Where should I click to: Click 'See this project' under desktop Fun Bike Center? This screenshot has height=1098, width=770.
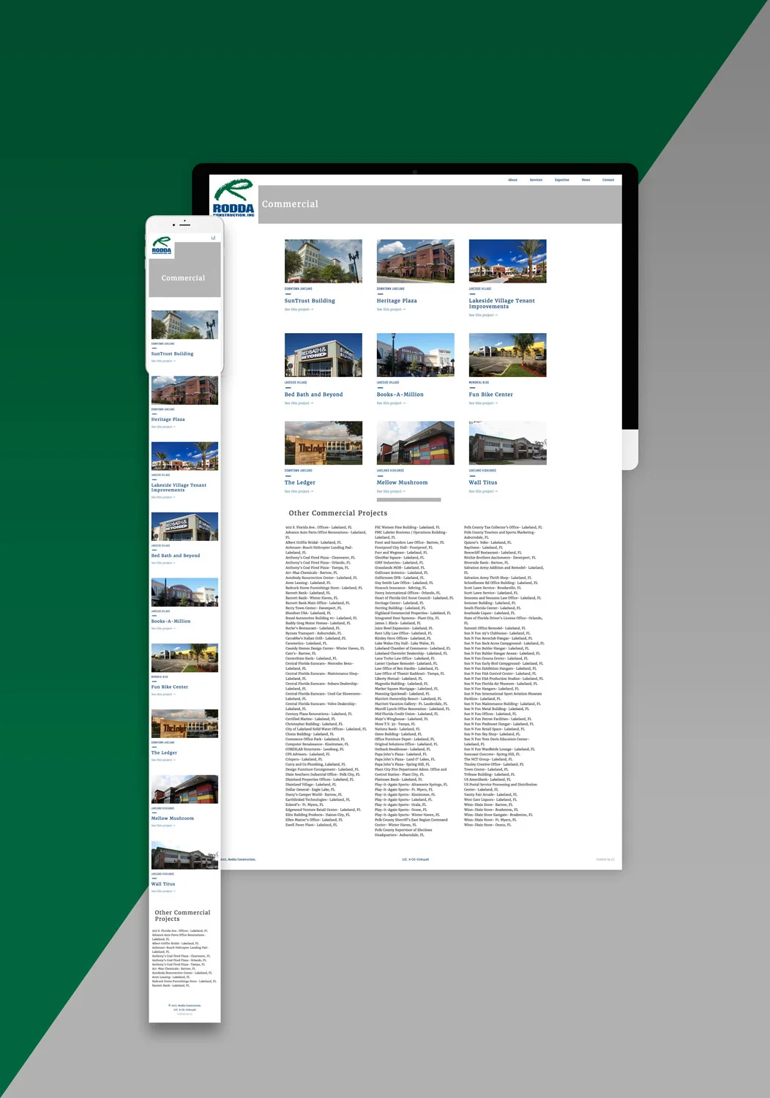pos(483,403)
